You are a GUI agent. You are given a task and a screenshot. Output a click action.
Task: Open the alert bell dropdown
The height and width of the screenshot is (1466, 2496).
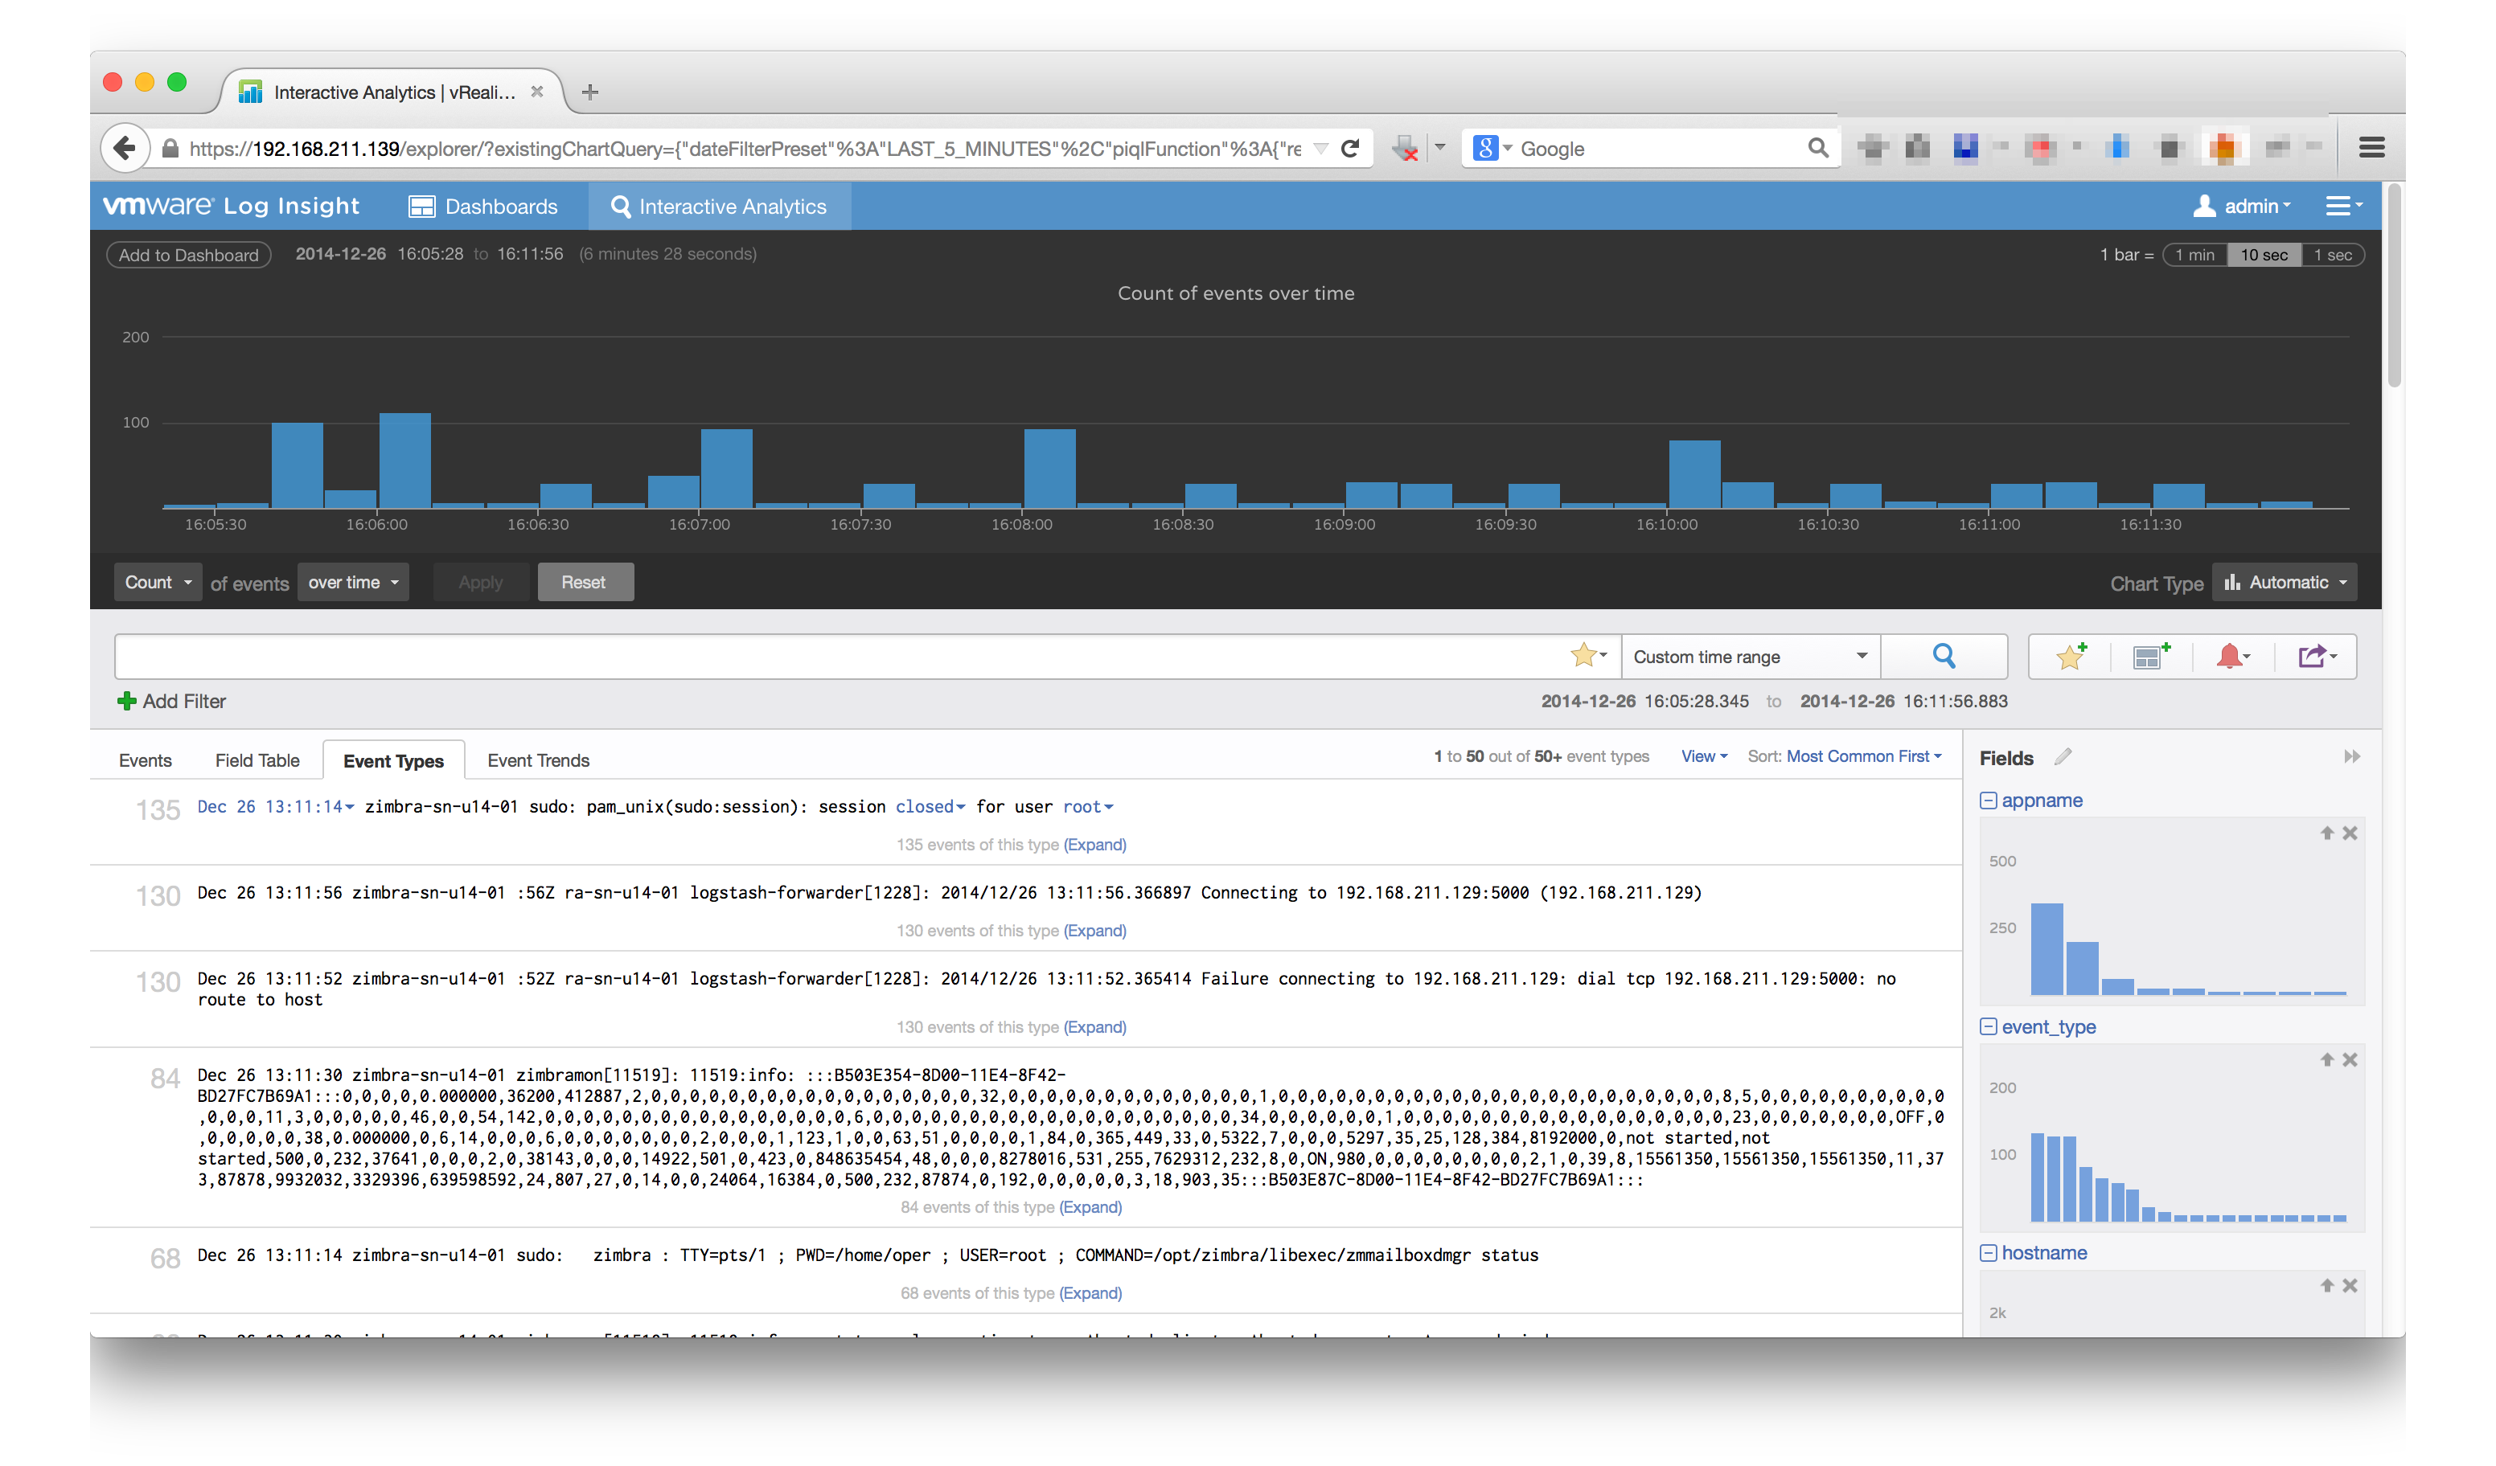(2232, 657)
